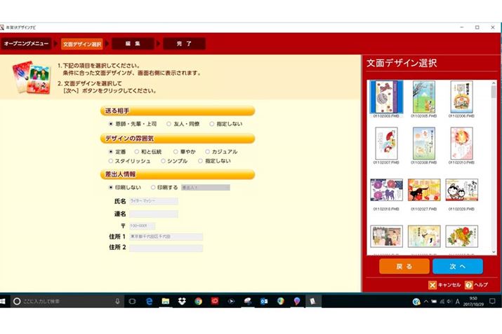Select design thumbnail 01102003.FWB
502x334 pixels.
(x=386, y=97)
